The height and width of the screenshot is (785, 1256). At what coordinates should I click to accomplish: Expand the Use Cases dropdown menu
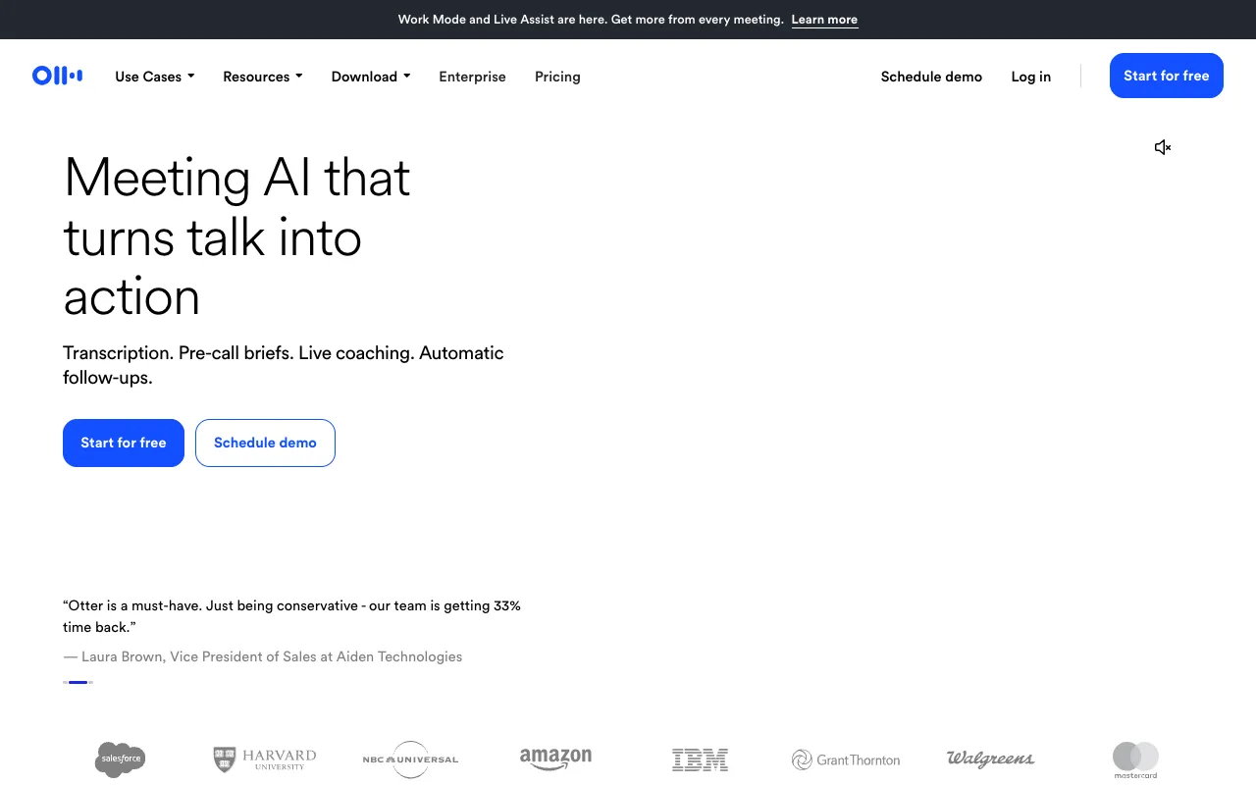coord(155,77)
